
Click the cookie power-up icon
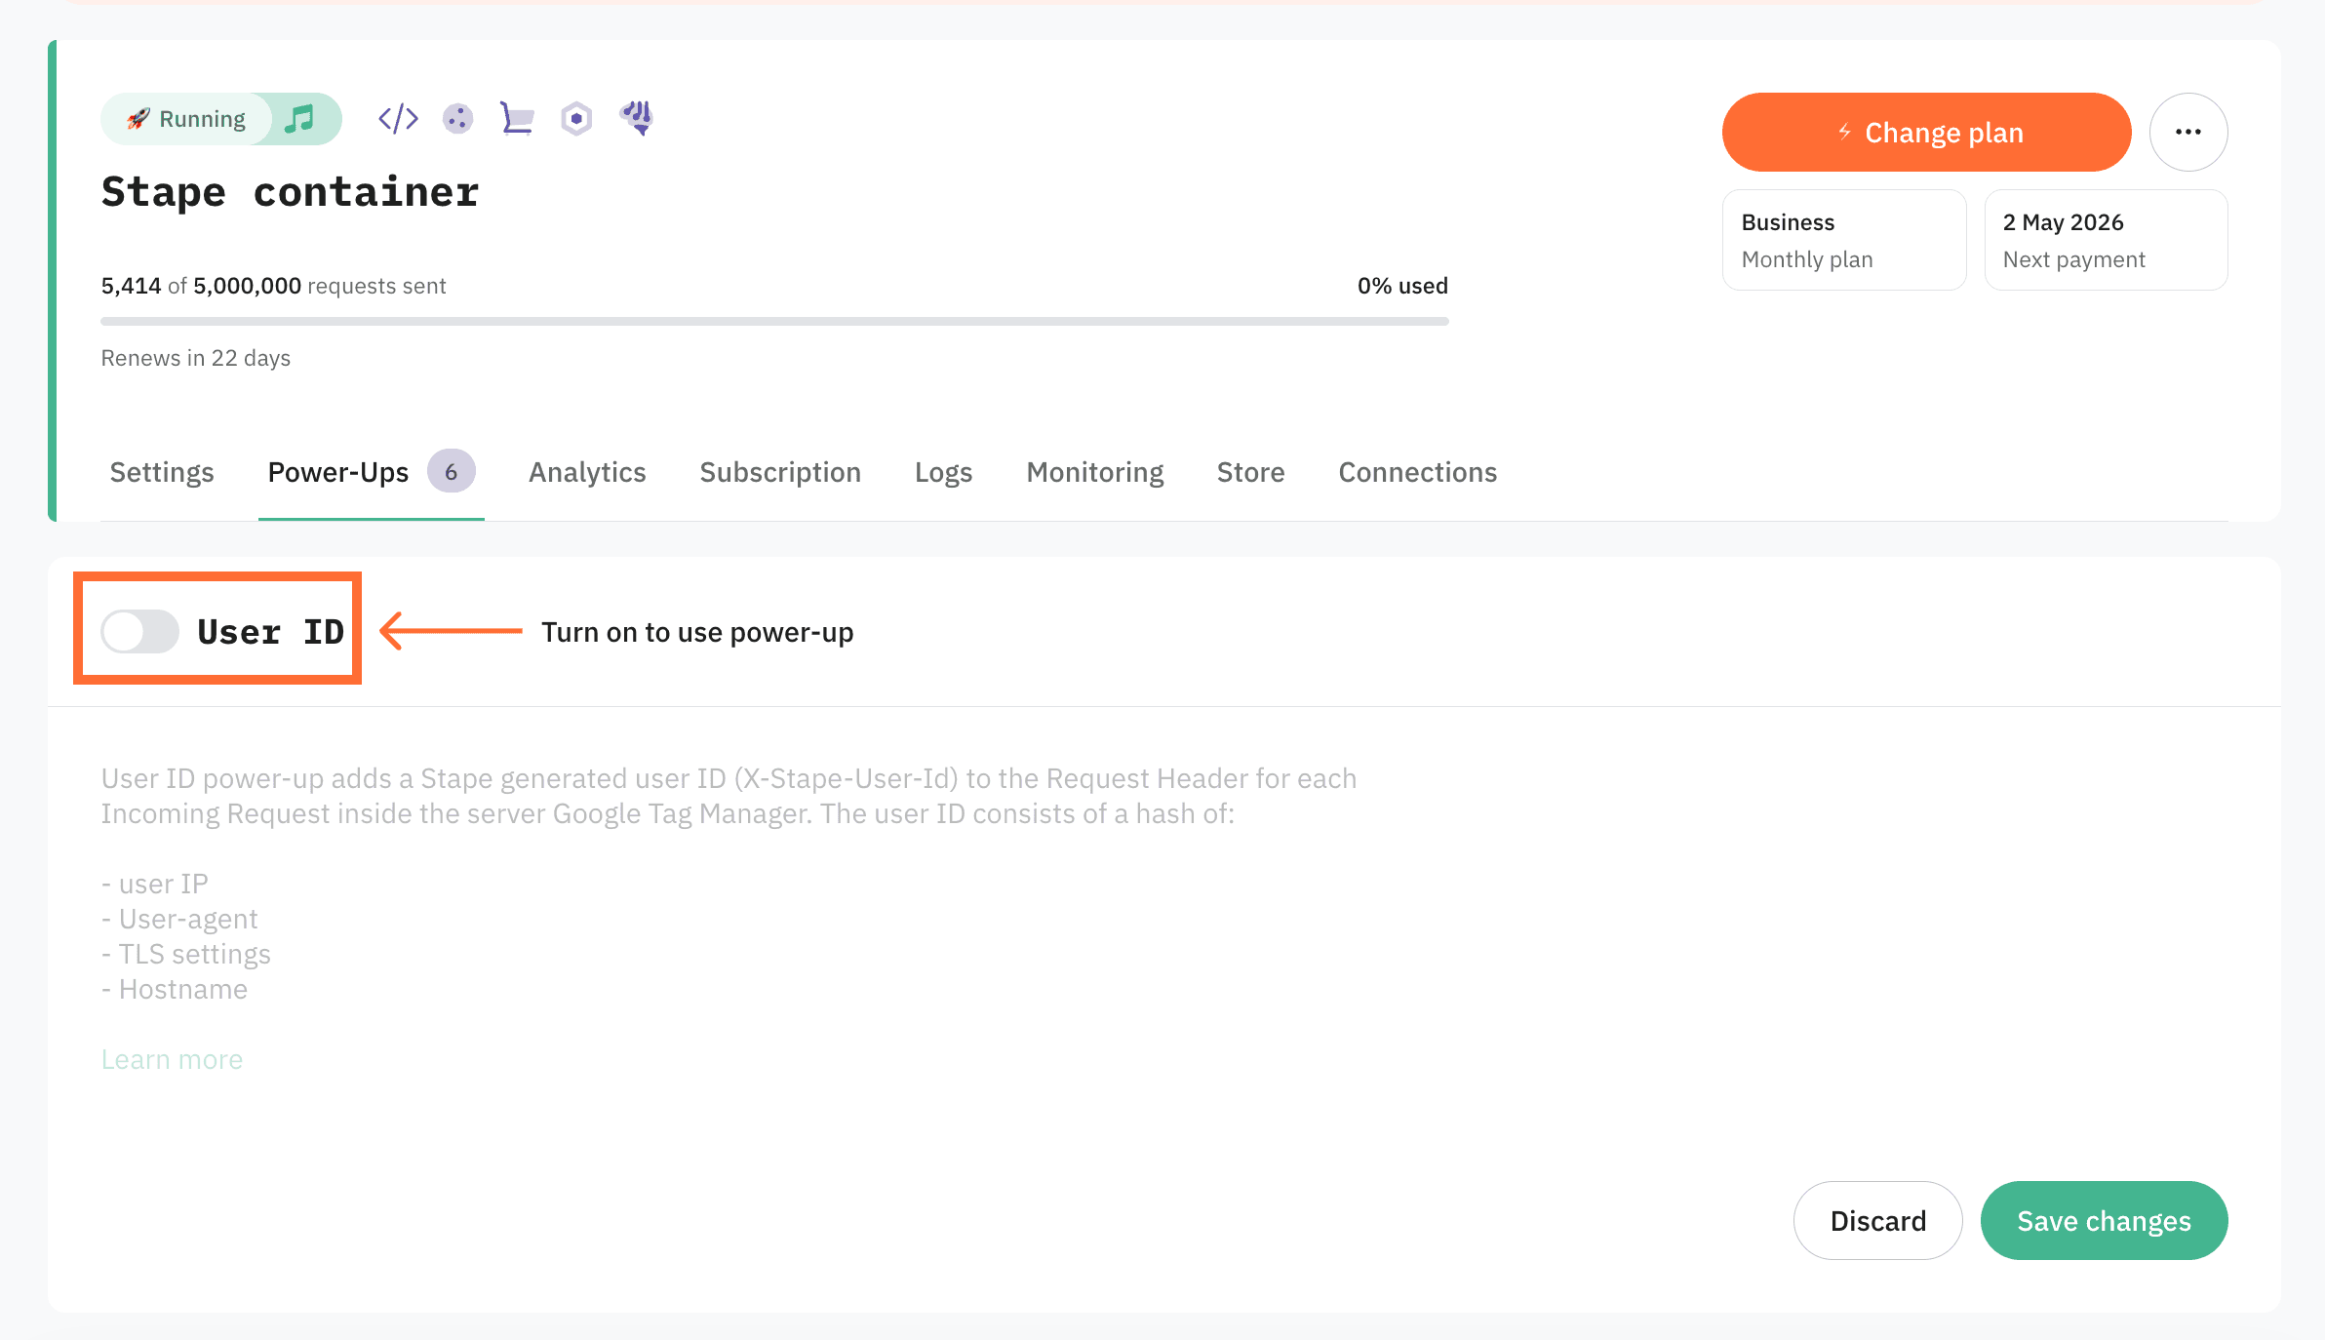click(x=457, y=119)
